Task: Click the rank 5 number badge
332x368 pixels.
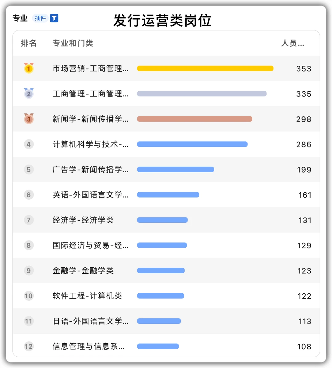Action: point(29,169)
